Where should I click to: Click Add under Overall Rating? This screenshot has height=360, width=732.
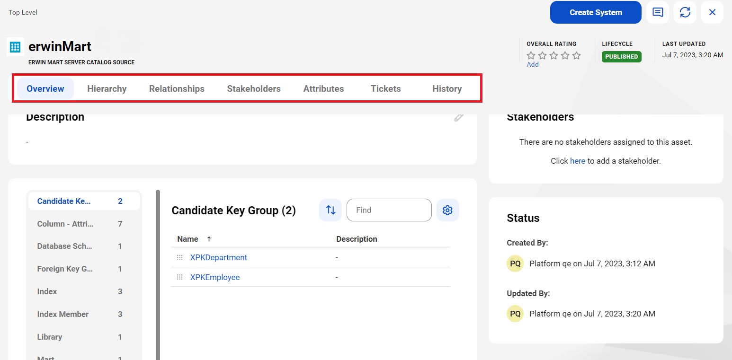pyautogui.click(x=533, y=65)
